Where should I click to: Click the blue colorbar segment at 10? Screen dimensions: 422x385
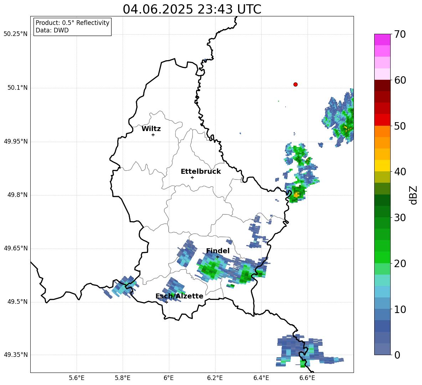382,314
